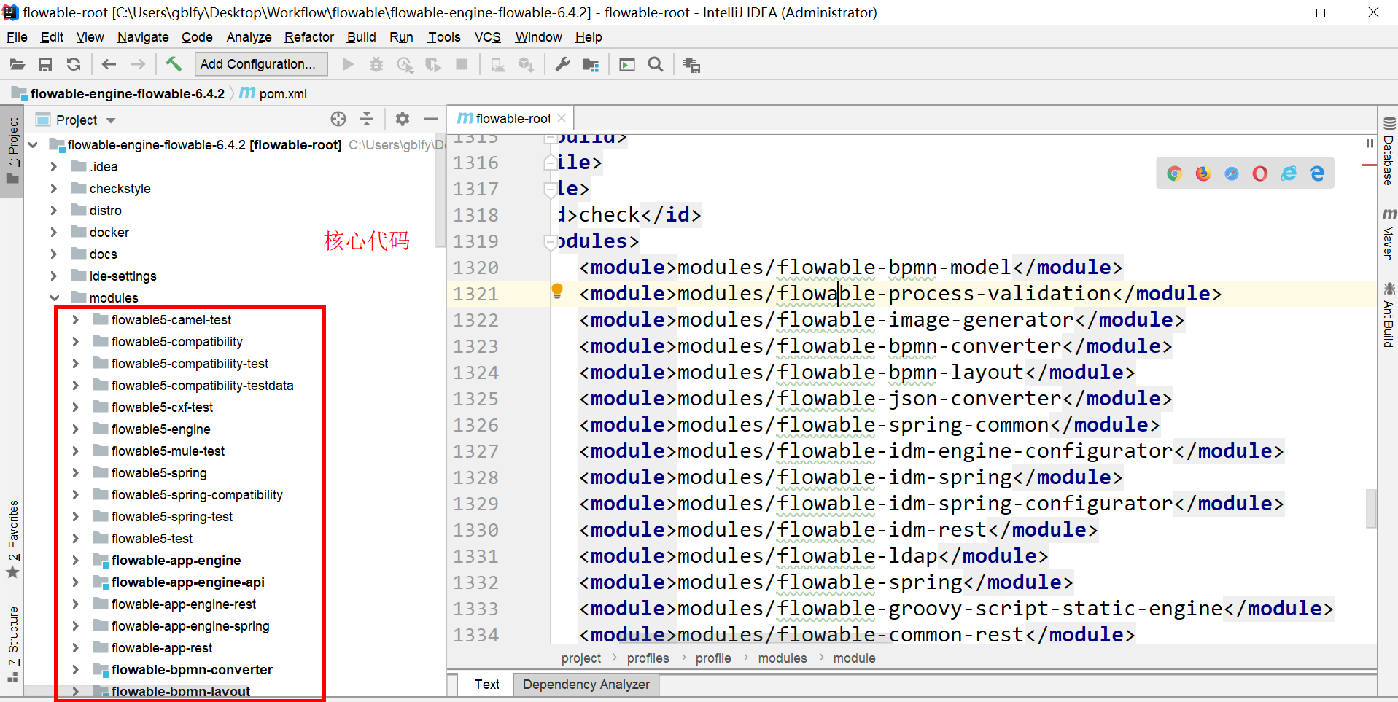
Task: Expand the flowable-app-engine module
Action: pos(76,560)
